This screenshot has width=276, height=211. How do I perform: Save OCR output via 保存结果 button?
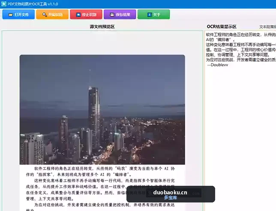pyautogui.click(x=120, y=15)
